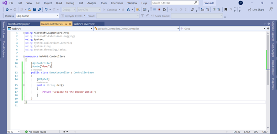Click the Live Share button
Screen dimensions: 277x134
point(256,10)
